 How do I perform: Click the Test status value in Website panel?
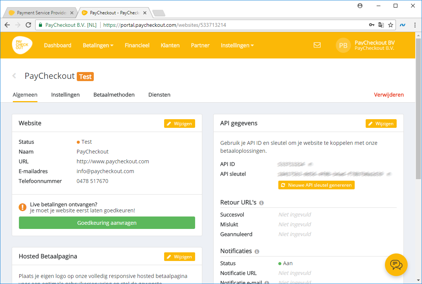84,142
